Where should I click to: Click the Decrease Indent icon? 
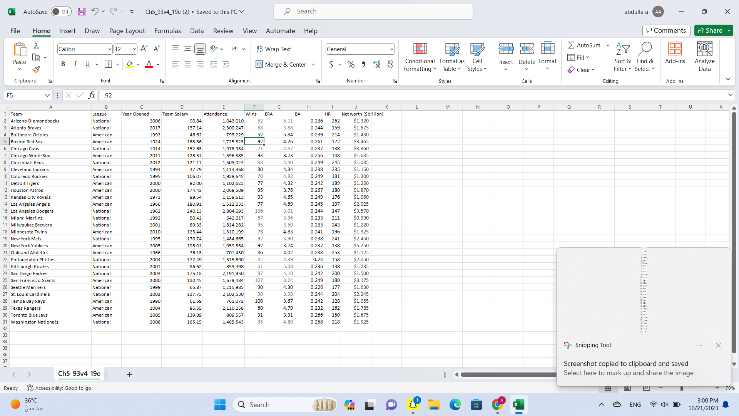214,64
